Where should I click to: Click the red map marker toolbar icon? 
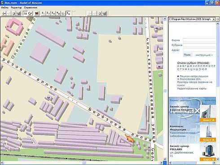[37, 13]
